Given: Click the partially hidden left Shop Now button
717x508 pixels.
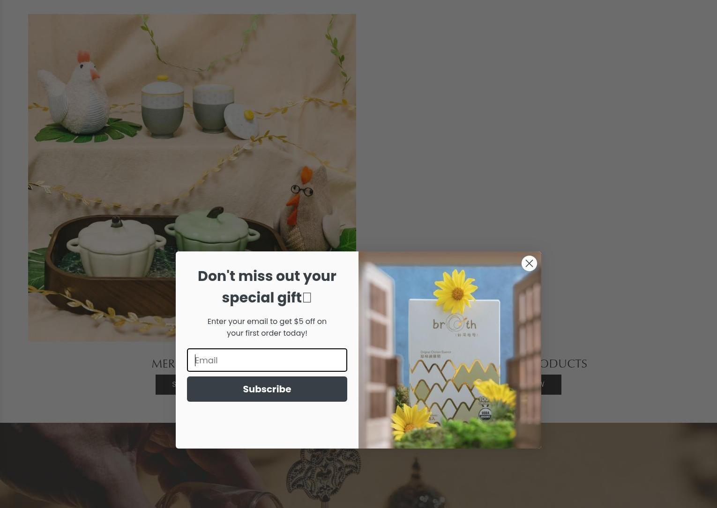Looking at the screenshot, I should [x=165, y=384].
